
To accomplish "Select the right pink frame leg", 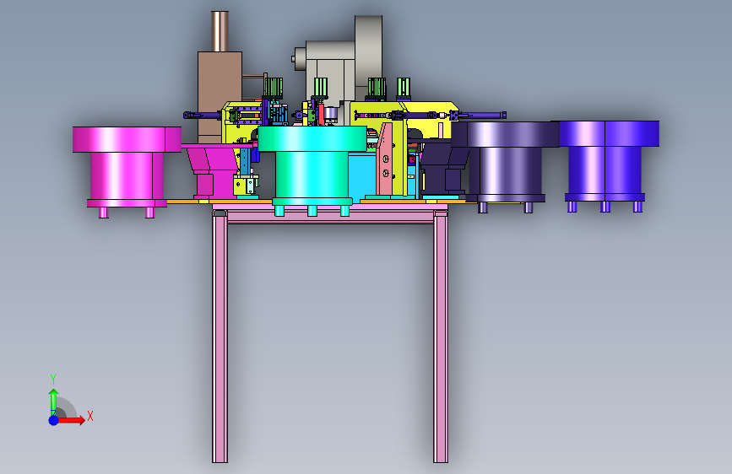I will (440, 336).
